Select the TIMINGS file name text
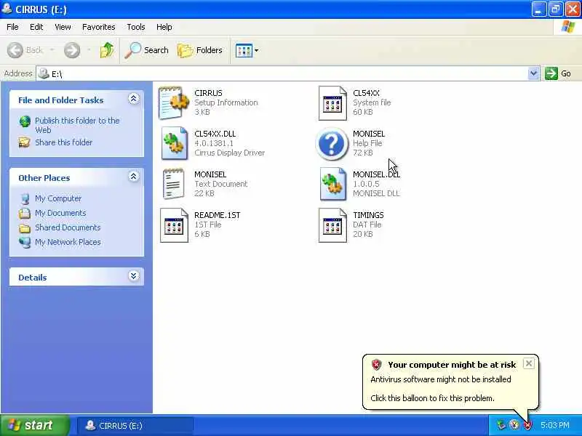The height and width of the screenshot is (436, 582). tap(368, 215)
